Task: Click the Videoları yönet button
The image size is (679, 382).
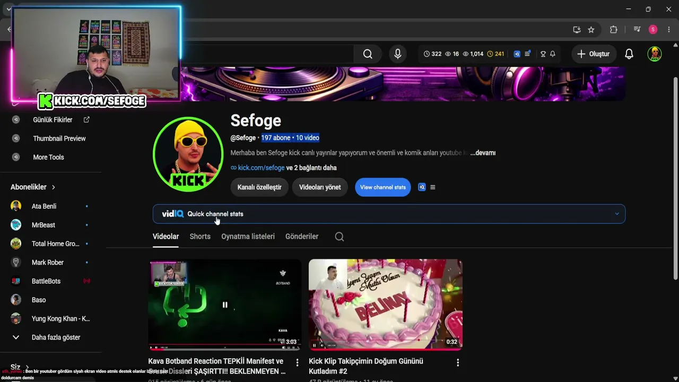Action: [x=320, y=187]
